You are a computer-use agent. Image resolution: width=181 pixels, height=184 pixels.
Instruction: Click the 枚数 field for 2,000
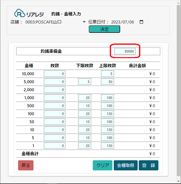[x=54, y=90]
